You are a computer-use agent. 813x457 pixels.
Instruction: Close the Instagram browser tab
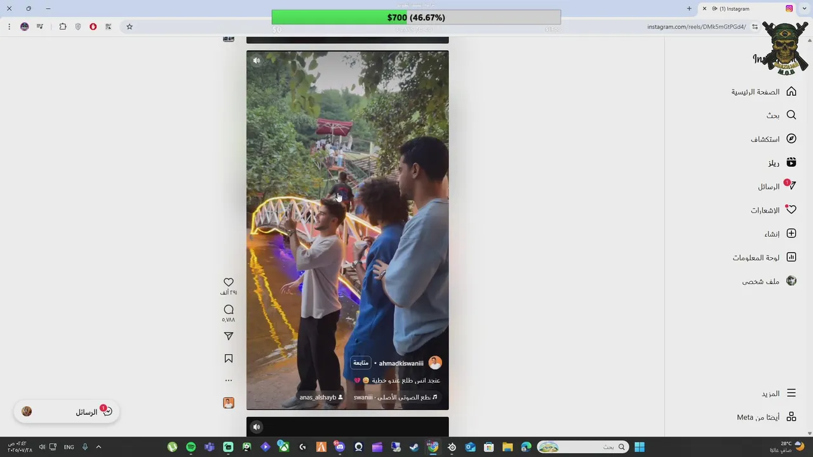click(704, 8)
